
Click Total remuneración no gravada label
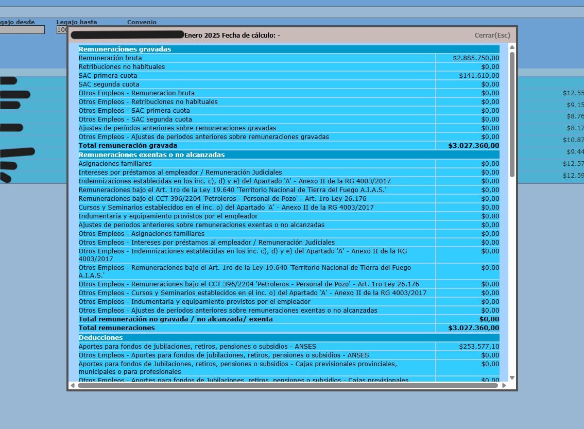point(176,319)
